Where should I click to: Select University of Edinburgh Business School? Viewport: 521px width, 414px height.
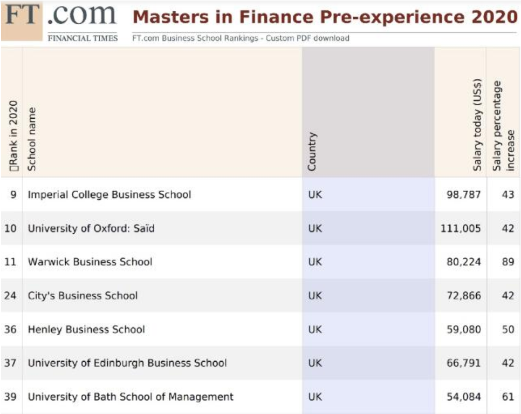pyautogui.click(x=127, y=363)
